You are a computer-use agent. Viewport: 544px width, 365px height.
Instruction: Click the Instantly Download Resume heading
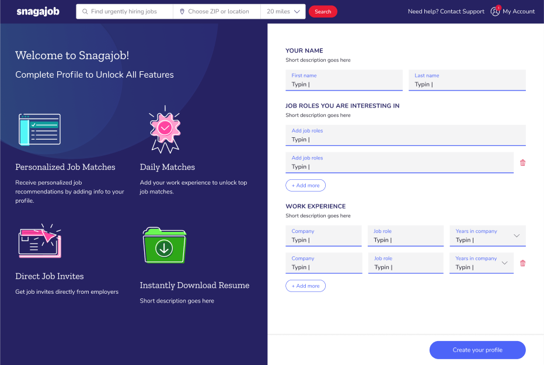click(x=194, y=285)
